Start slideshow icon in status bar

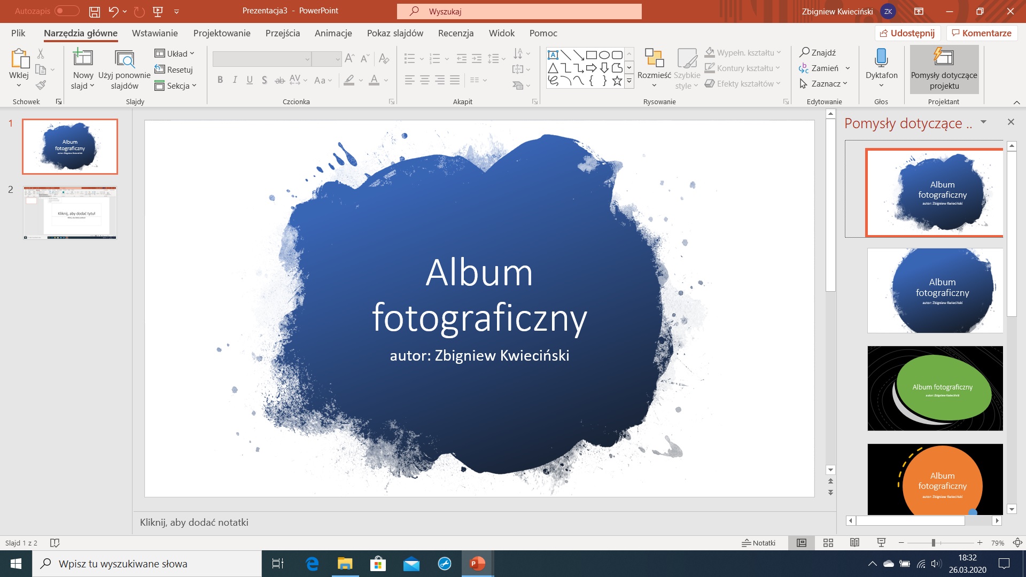point(881,543)
